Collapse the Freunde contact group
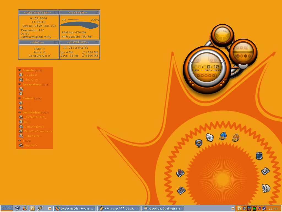Viewport: 282px width, 212px height. click(20, 70)
